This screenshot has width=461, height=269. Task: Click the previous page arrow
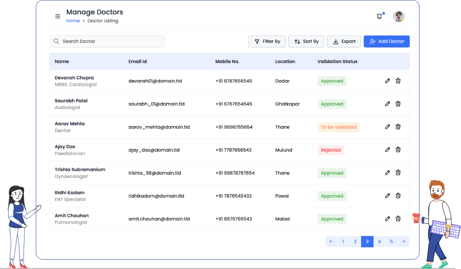tap(331, 242)
